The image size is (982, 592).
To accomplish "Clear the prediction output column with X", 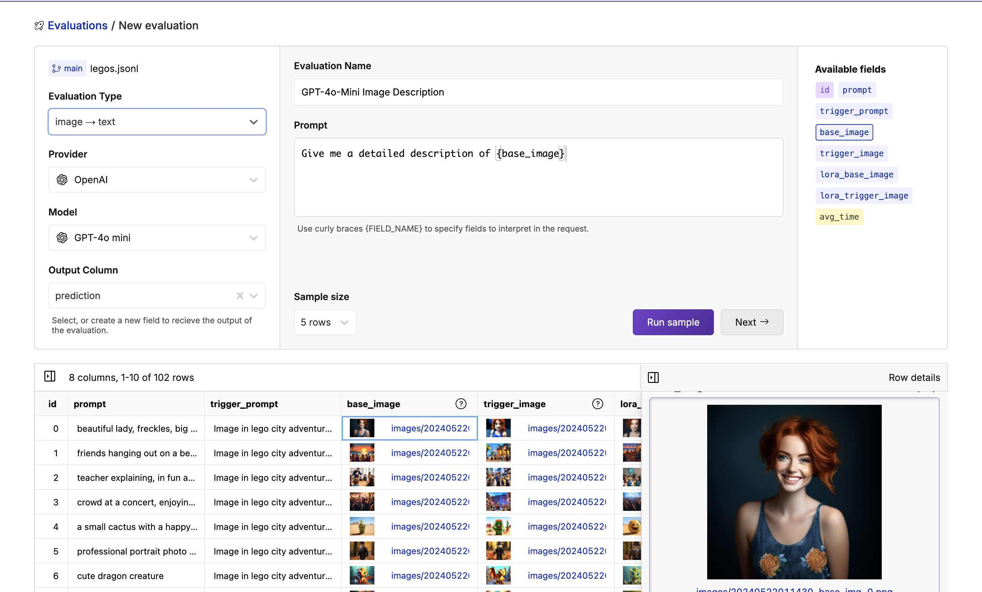I will [239, 296].
